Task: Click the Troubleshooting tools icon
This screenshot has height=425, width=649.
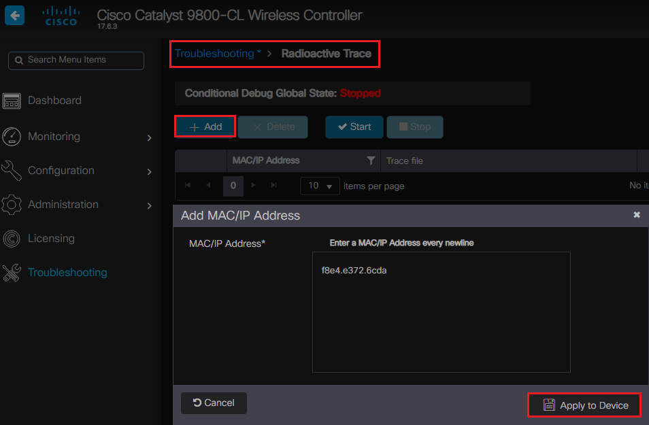Action: pos(12,273)
